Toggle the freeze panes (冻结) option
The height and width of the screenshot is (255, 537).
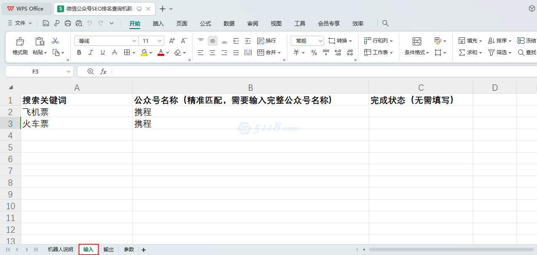point(526,40)
